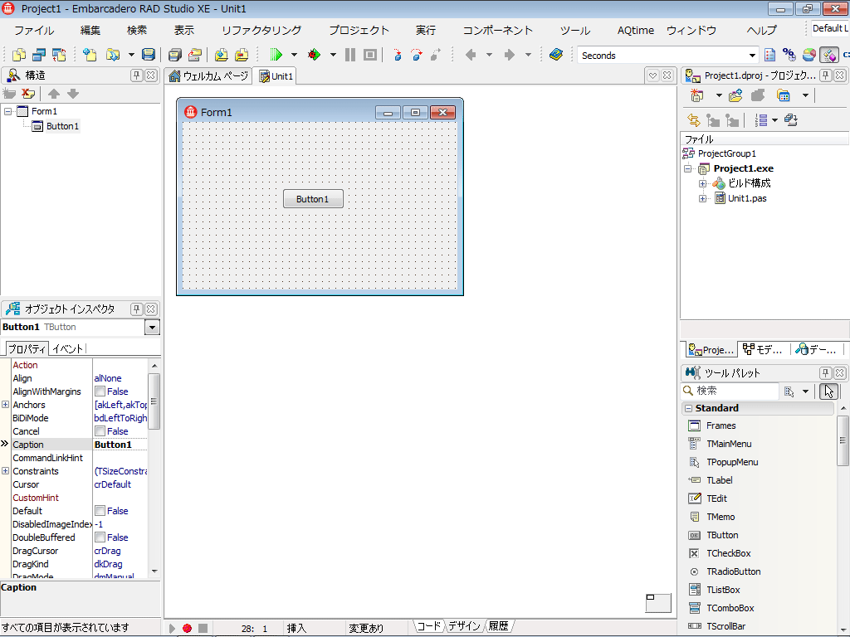The width and height of the screenshot is (850, 637).
Task: Add file to project in Project Manager
Action: [735, 96]
